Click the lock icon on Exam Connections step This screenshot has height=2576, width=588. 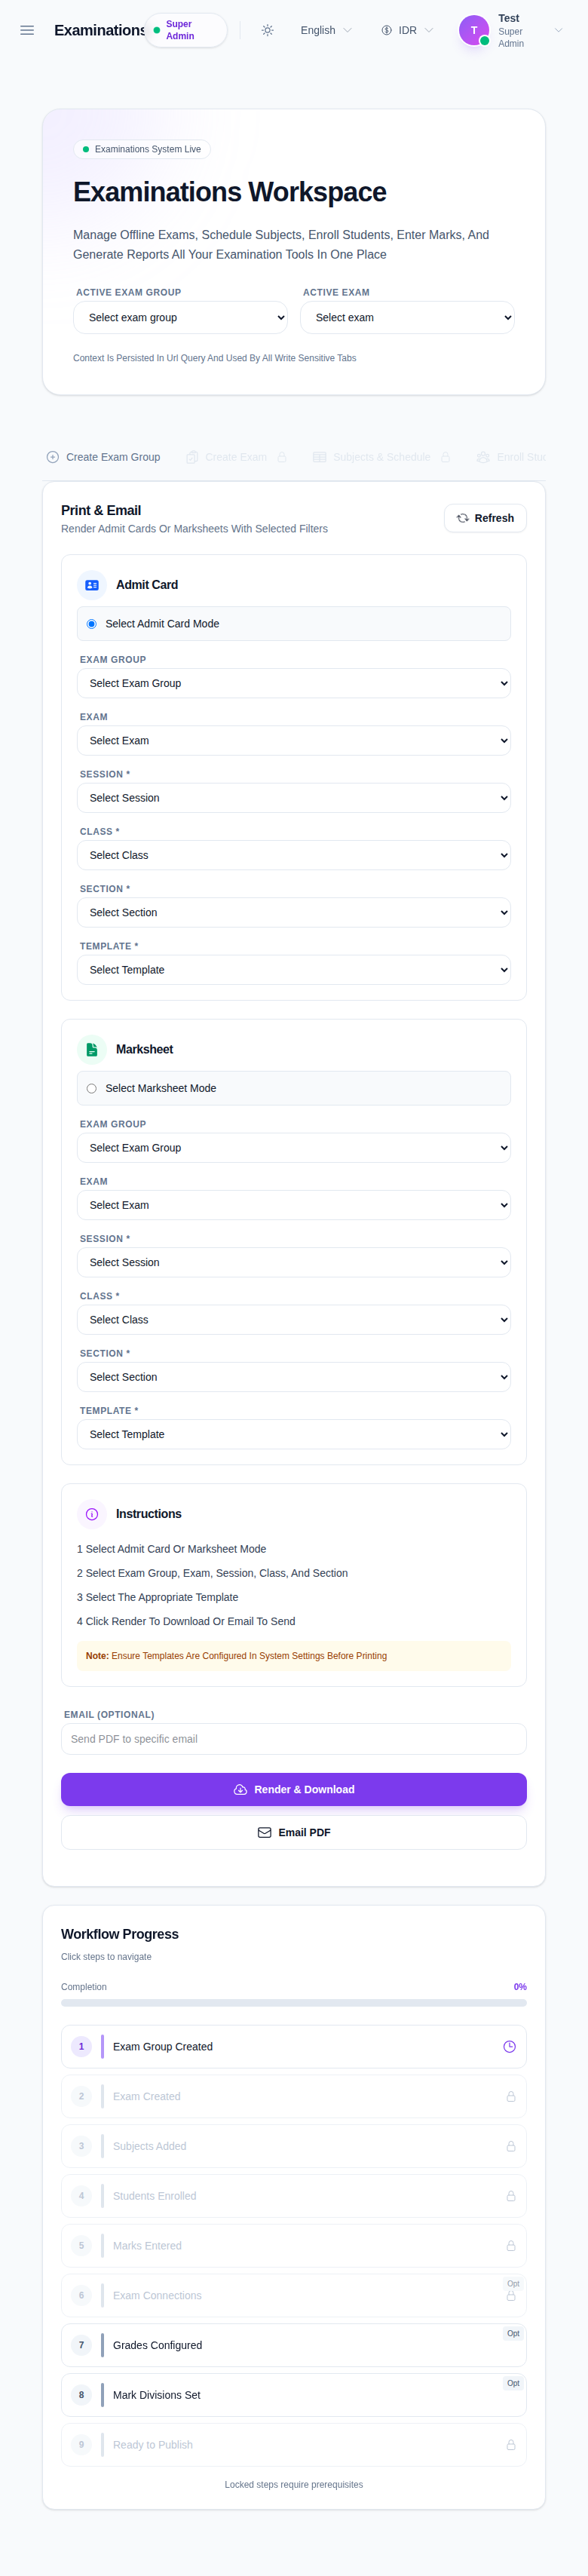click(511, 2297)
